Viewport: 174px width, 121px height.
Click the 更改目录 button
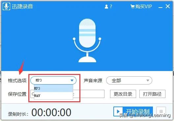click(x=123, y=94)
